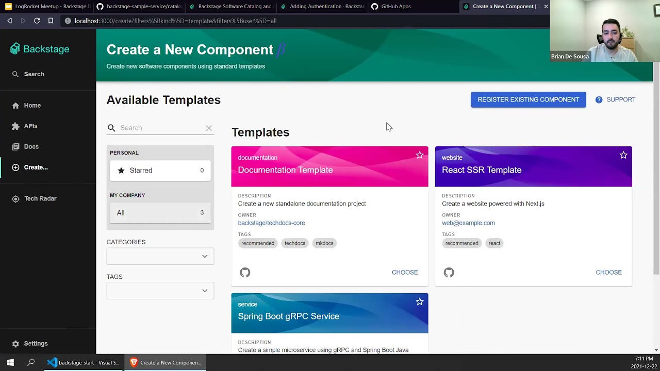Expand the Categories dropdown

coord(160,256)
